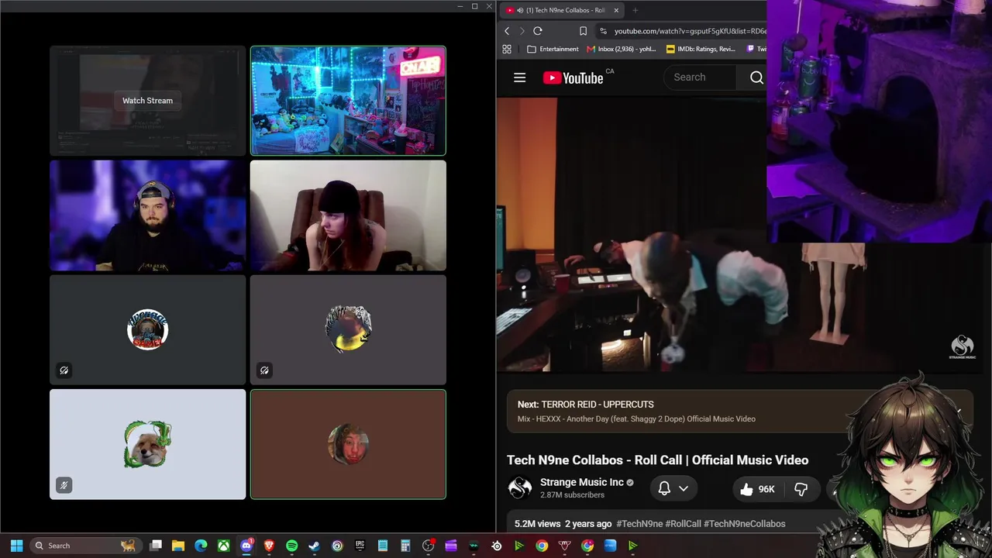Open site settings icon in address bar
Screen dimensions: 992x558
click(x=603, y=31)
